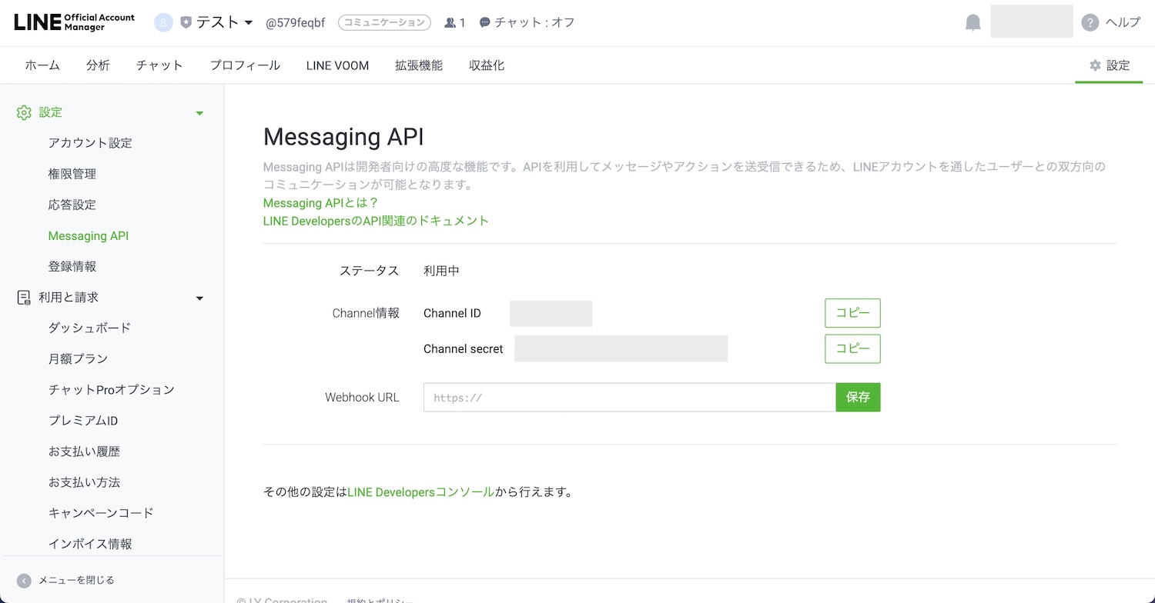The height and width of the screenshot is (603, 1155).
Task: Open the Messaging APIとは？ link
Action: tap(321, 203)
